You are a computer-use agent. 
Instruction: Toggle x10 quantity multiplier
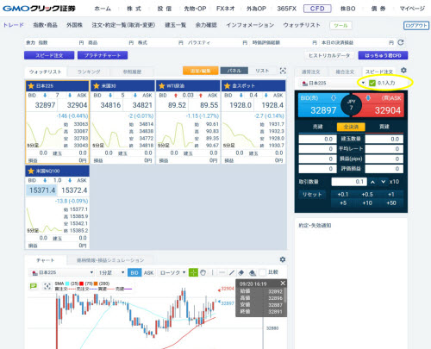click(394, 182)
